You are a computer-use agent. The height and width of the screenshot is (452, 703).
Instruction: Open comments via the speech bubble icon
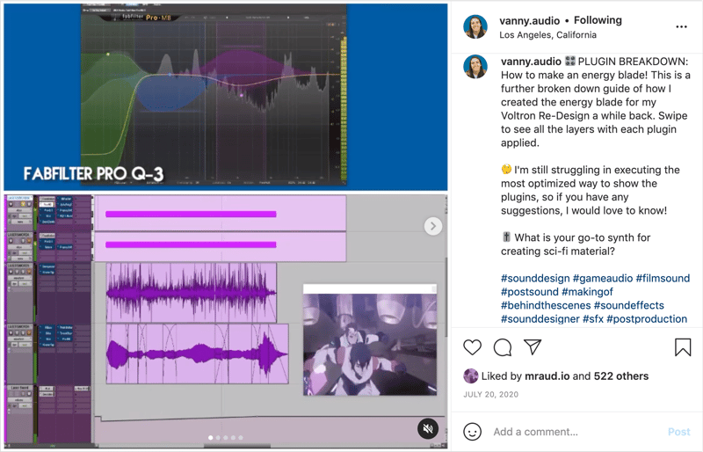503,347
